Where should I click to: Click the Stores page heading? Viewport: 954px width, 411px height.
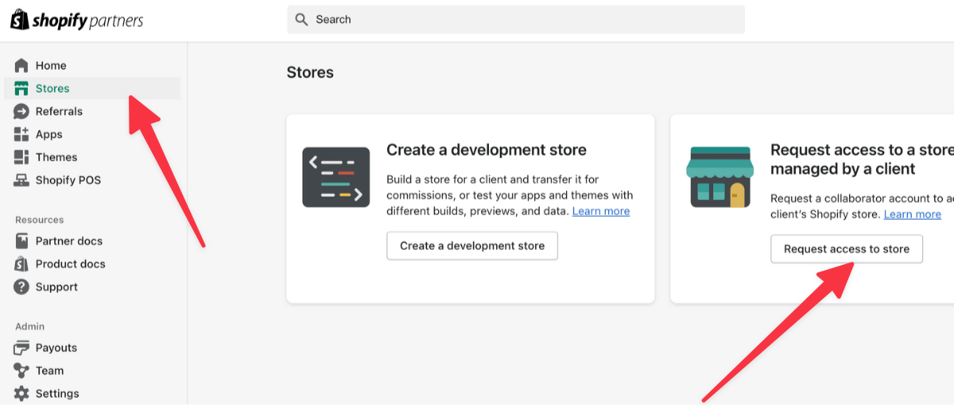(310, 72)
